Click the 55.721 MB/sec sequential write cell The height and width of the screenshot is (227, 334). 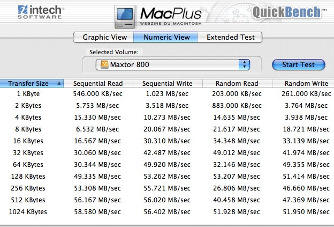167,188
